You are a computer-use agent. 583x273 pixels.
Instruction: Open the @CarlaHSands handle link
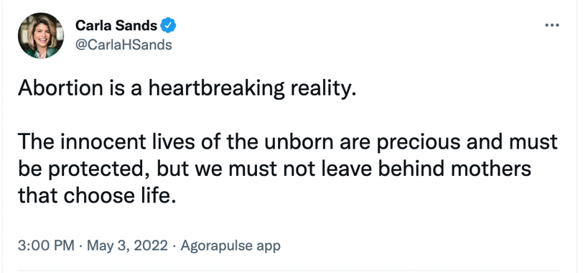tap(123, 45)
